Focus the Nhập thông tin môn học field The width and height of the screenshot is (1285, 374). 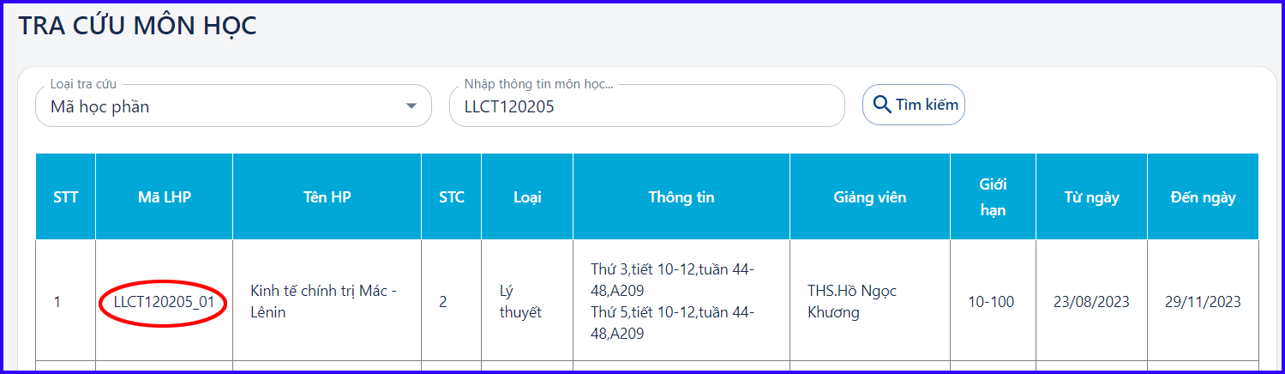647,106
